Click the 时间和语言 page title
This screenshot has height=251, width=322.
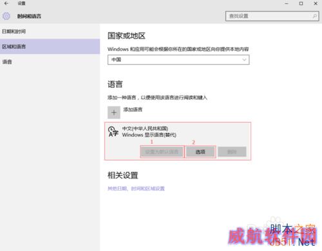coord(29,16)
